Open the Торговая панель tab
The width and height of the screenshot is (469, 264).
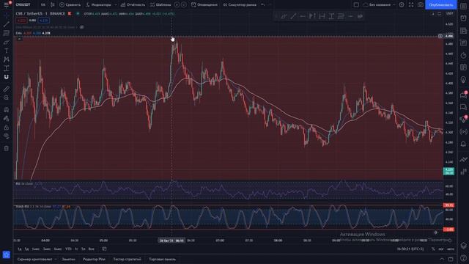click(163, 259)
